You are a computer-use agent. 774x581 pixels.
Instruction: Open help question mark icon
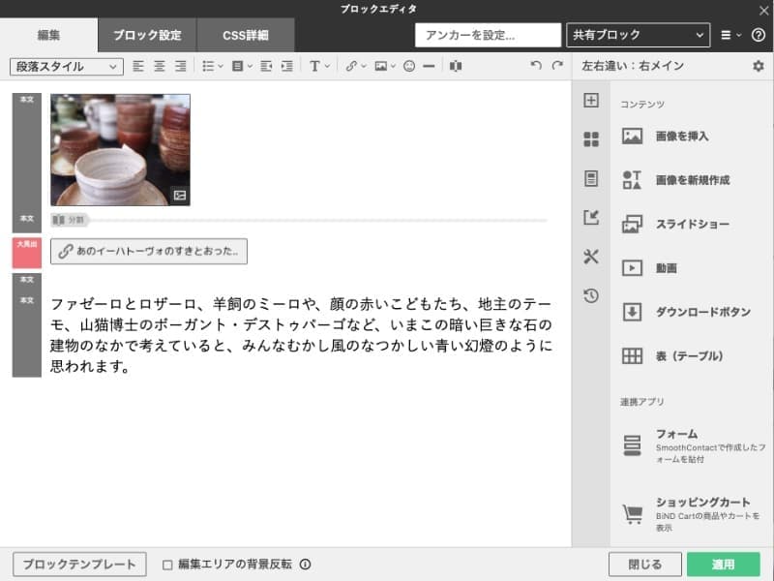pos(759,35)
